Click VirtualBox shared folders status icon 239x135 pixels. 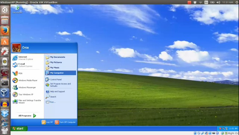(210, 133)
